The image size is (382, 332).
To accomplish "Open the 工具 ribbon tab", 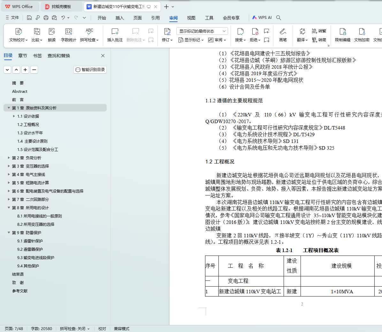I will pos(209,18).
